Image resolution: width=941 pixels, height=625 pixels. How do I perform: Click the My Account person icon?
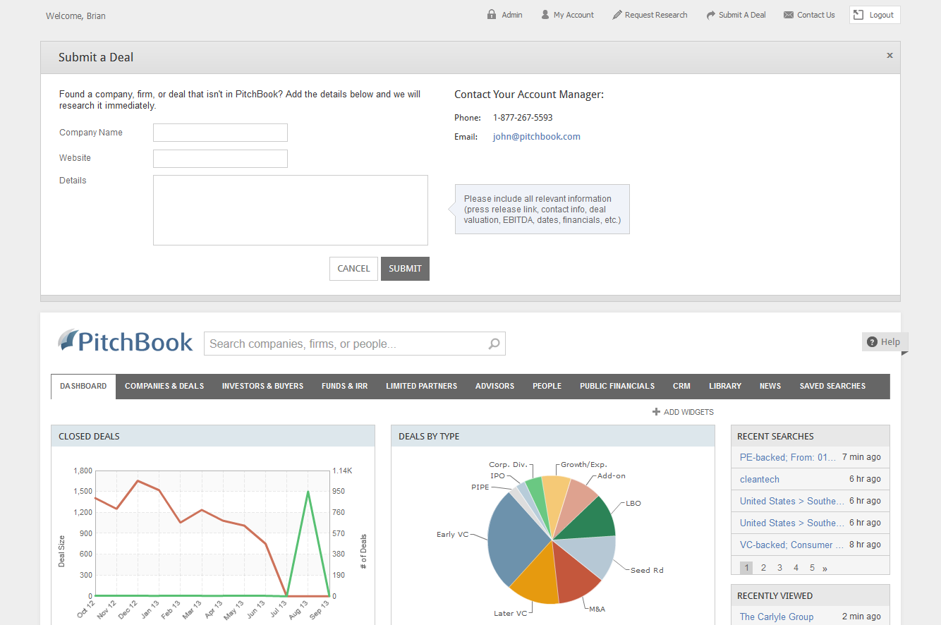point(545,15)
